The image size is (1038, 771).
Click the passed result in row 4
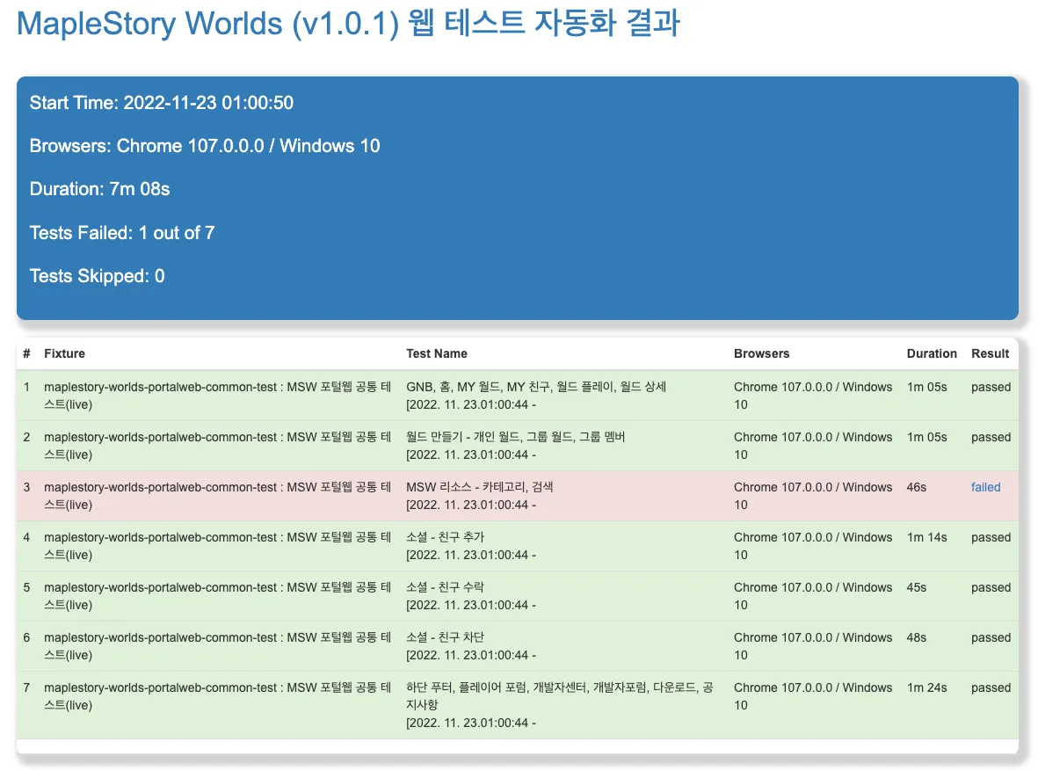tap(991, 537)
